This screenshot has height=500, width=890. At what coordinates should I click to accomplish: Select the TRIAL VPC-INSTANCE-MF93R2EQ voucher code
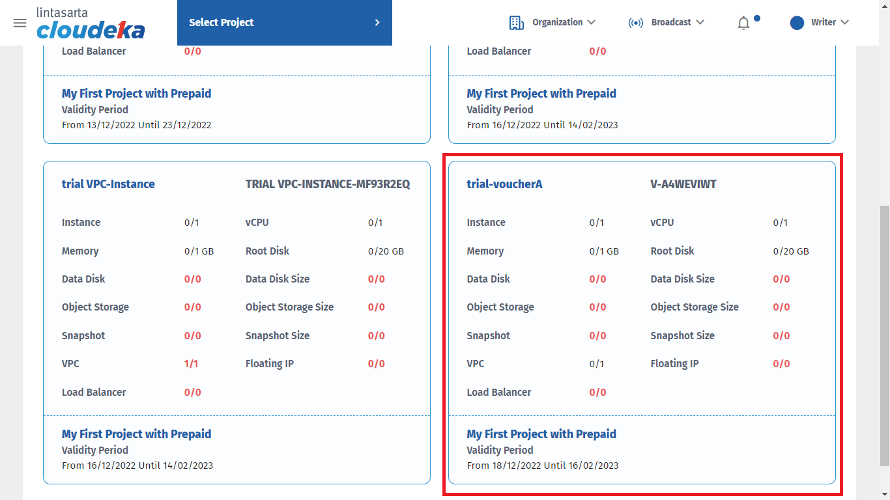[x=328, y=184]
